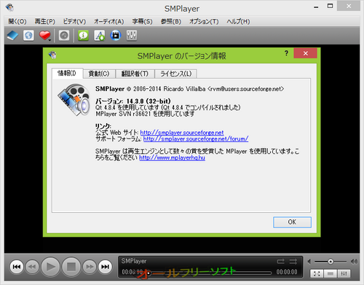Open preferences via the sliders toolbar icon
Image resolution: width=364 pixels, height=285 pixels.
tap(132, 36)
